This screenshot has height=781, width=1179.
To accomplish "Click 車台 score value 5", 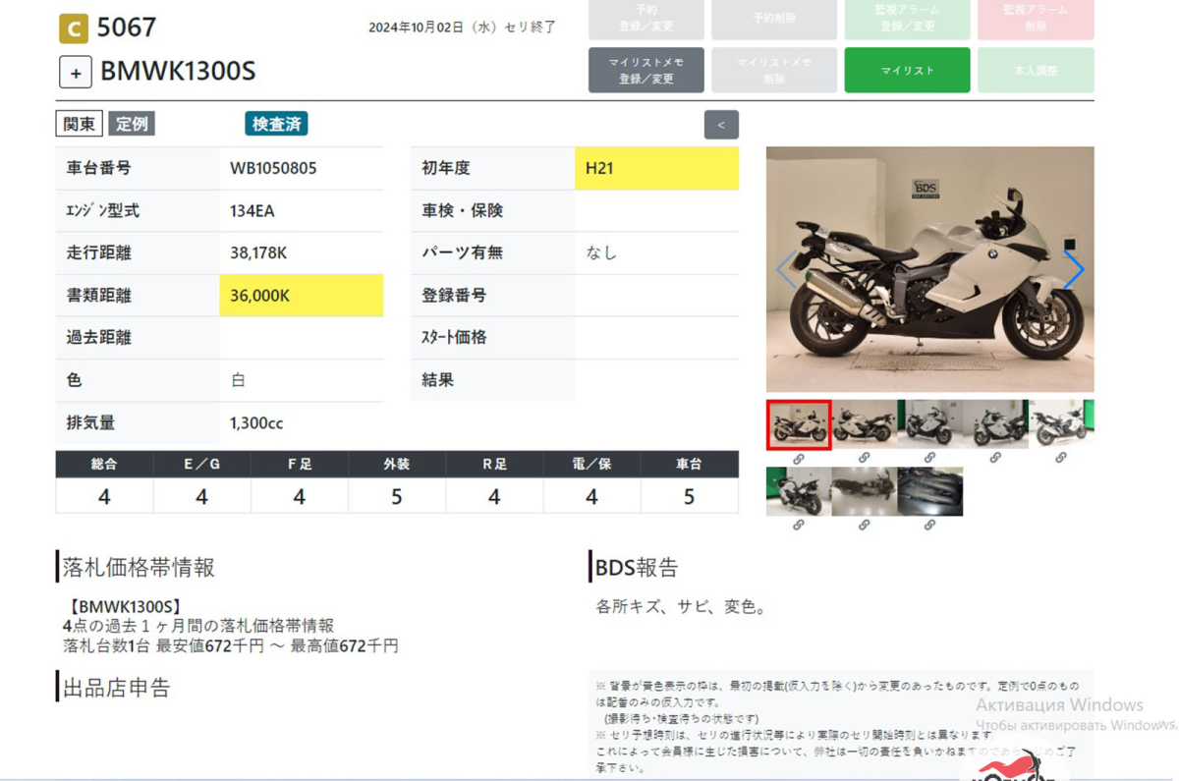I will pos(690,496).
